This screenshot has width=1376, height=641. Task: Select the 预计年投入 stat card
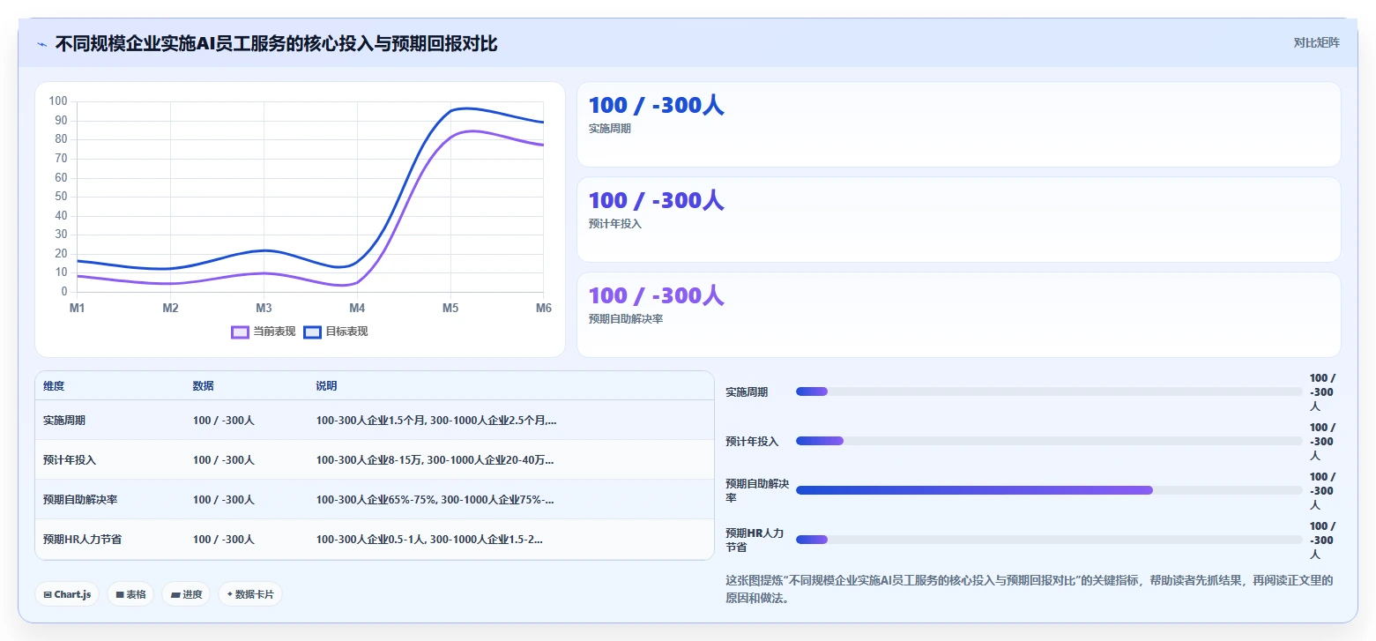(958, 220)
